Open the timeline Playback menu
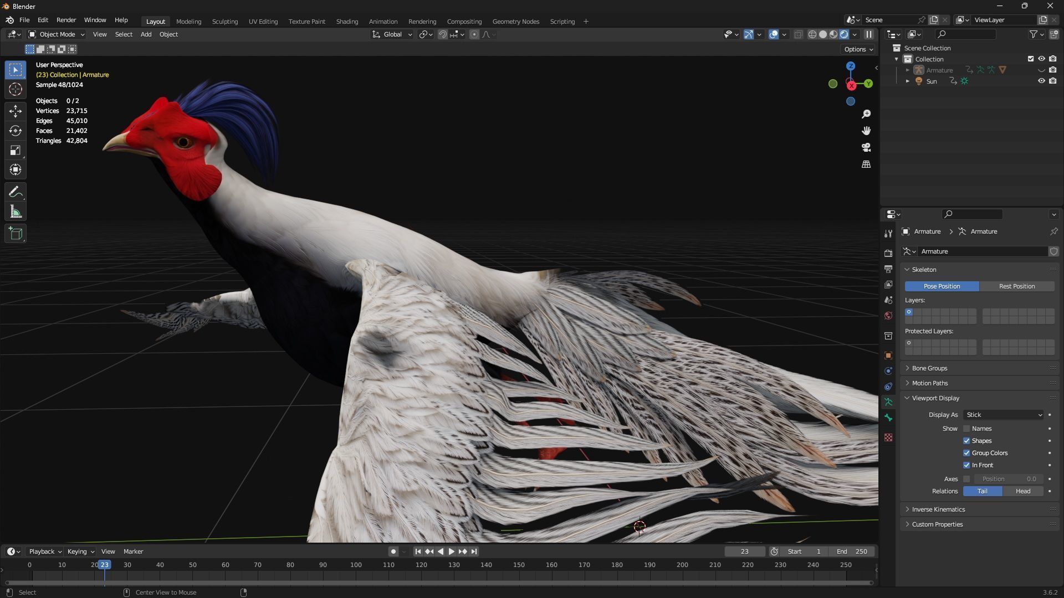This screenshot has width=1064, height=598. (x=45, y=551)
